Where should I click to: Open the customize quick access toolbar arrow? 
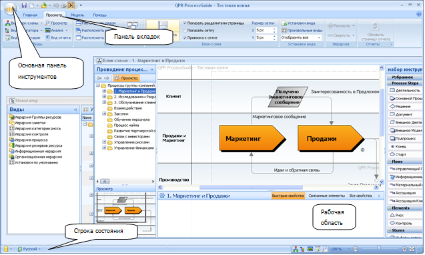[x=81, y=5]
